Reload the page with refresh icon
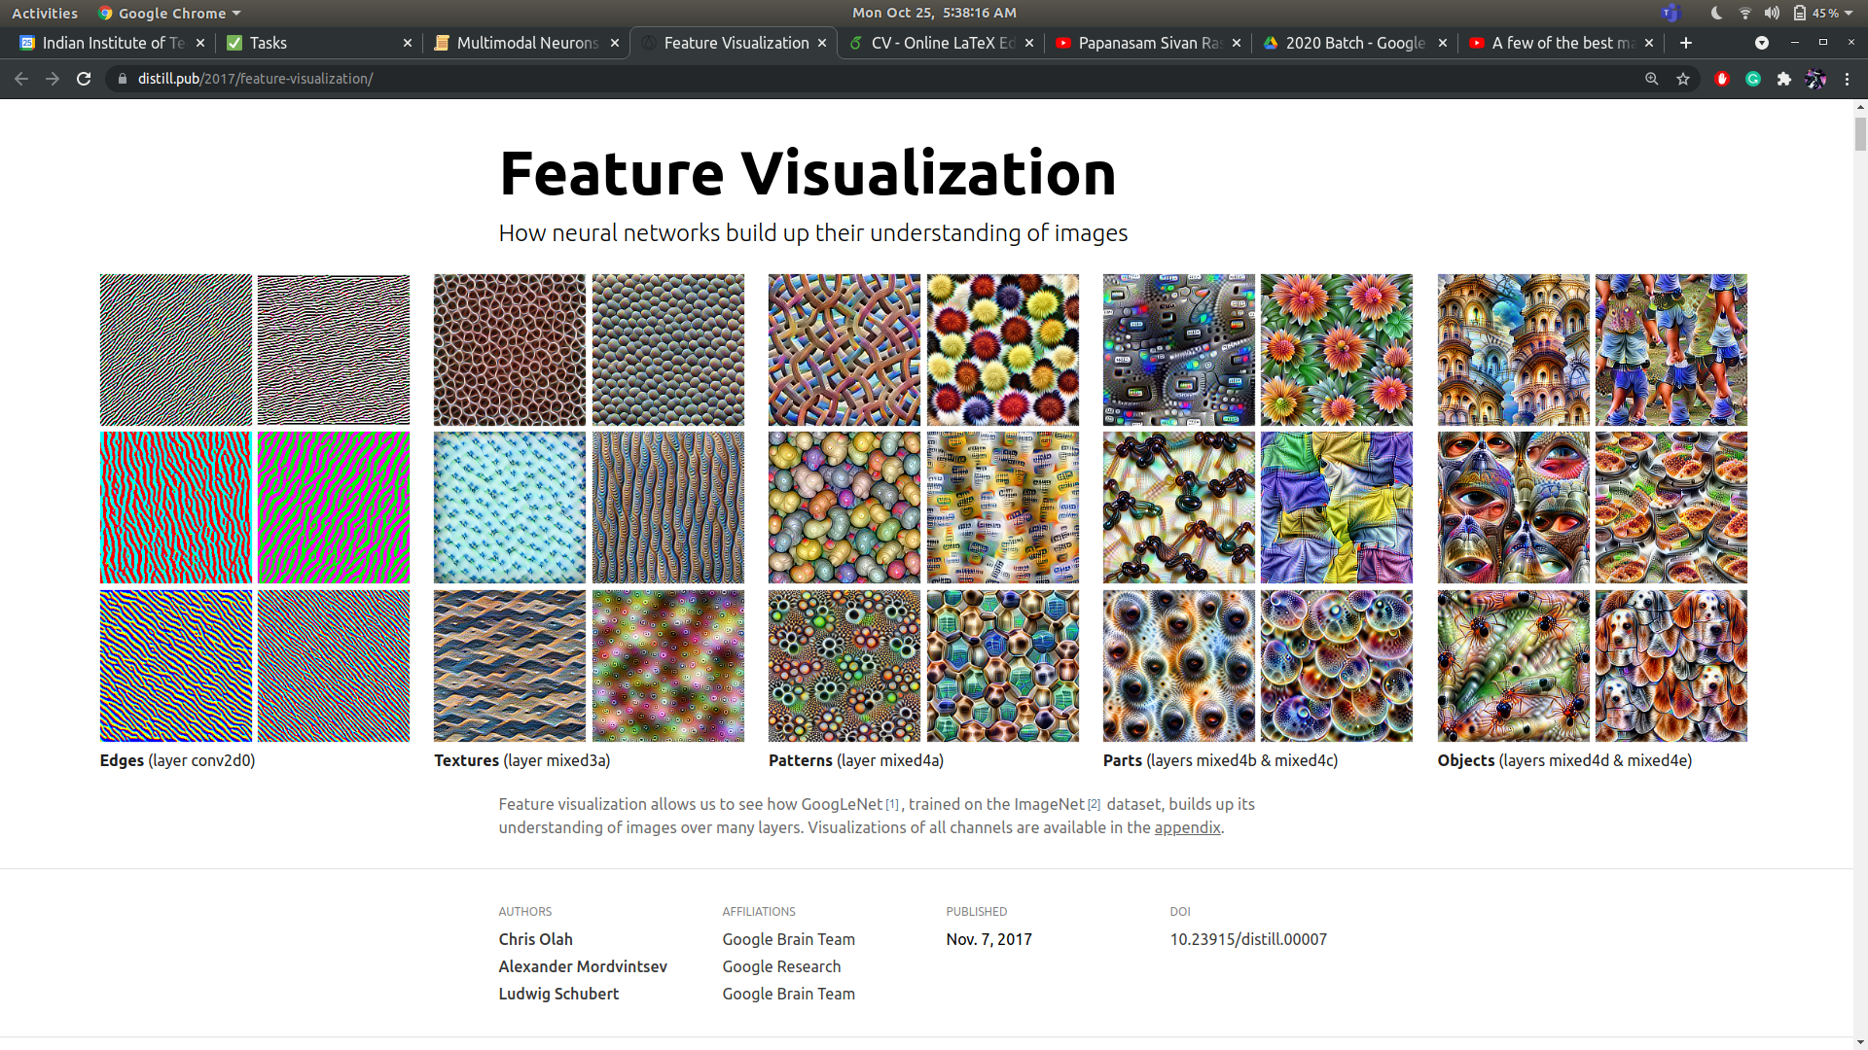Image resolution: width=1868 pixels, height=1050 pixels. click(x=84, y=79)
